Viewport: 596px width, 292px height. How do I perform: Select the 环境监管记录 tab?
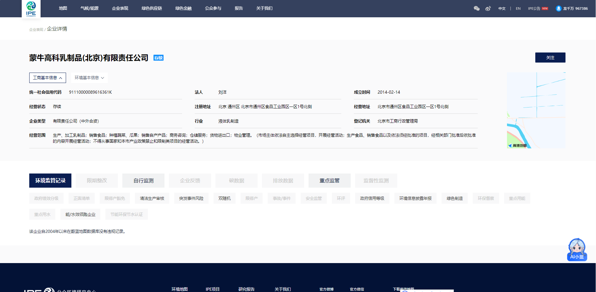tap(50, 180)
